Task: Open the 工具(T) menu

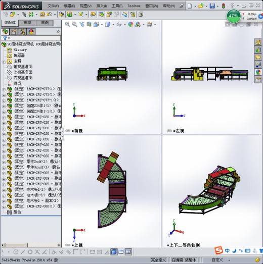Action: (x=117, y=6)
